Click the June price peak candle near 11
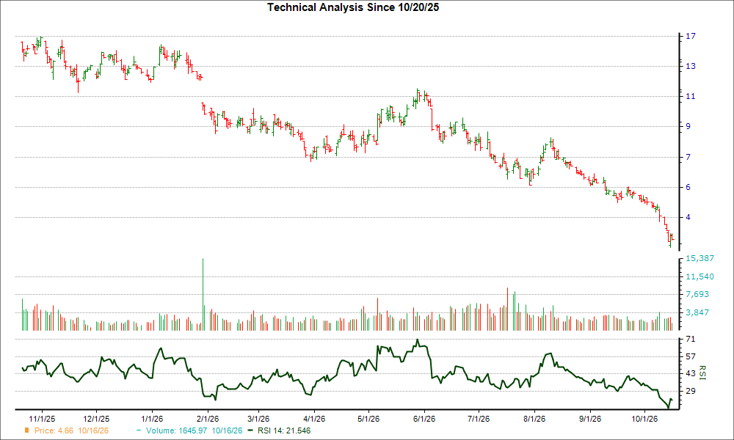The image size is (734, 440). point(418,94)
